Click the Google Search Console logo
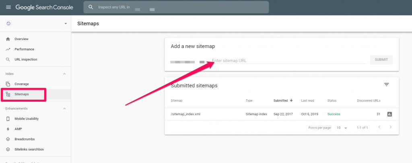Image resolution: width=412 pixels, height=163 pixels. click(x=44, y=7)
